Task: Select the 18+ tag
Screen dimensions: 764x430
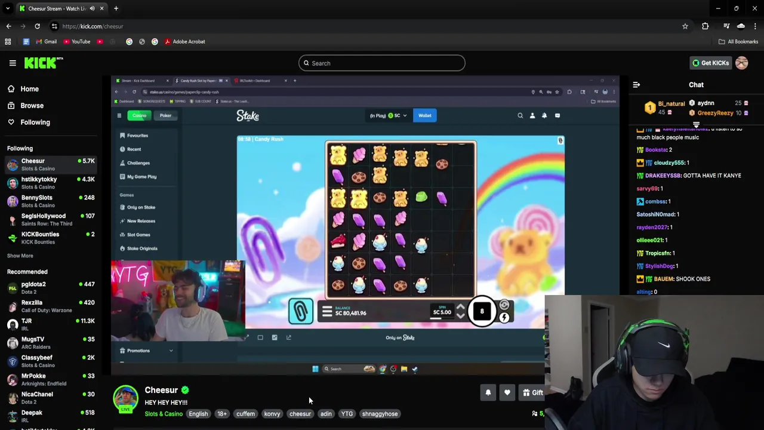Action: click(x=222, y=414)
